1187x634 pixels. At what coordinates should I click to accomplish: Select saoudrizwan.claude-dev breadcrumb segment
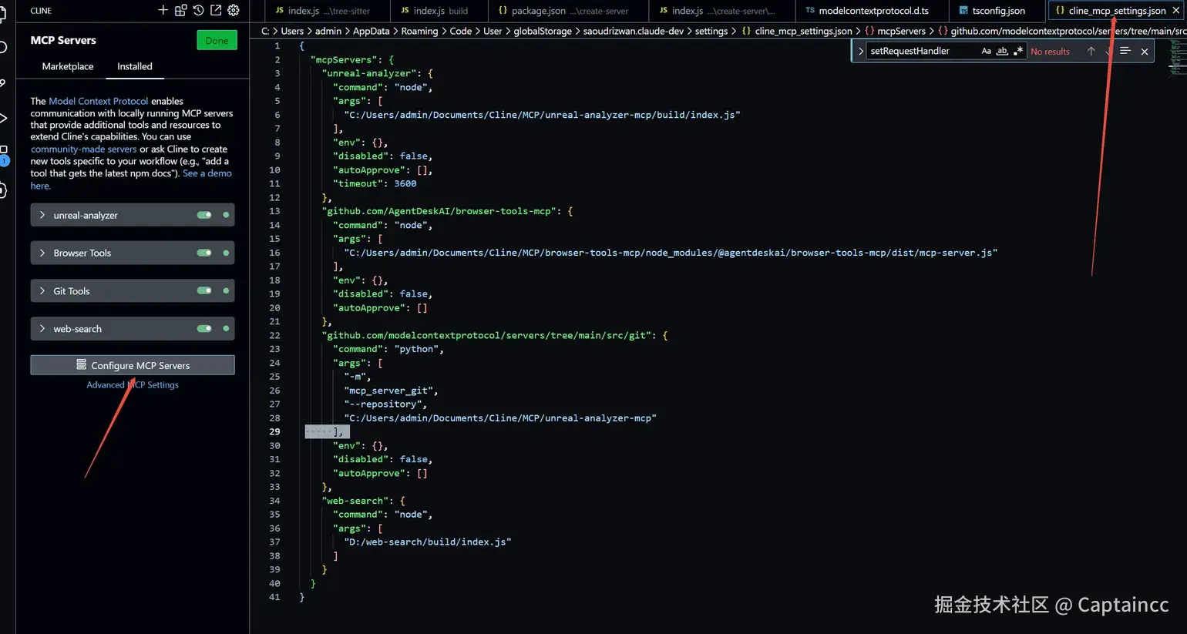632,31
